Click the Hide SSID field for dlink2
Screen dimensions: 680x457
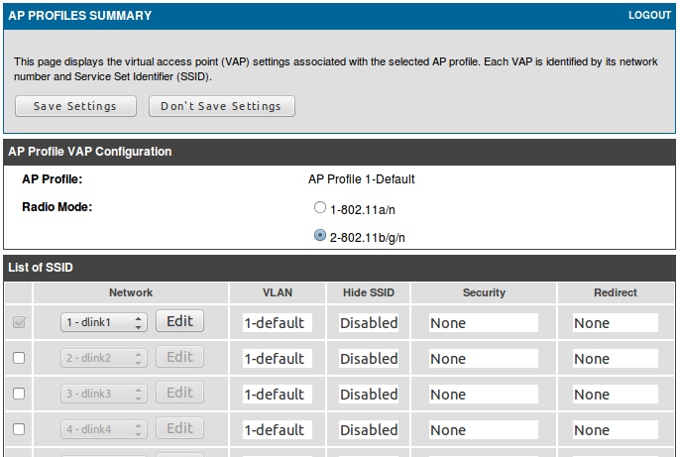(x=369, y=358)
